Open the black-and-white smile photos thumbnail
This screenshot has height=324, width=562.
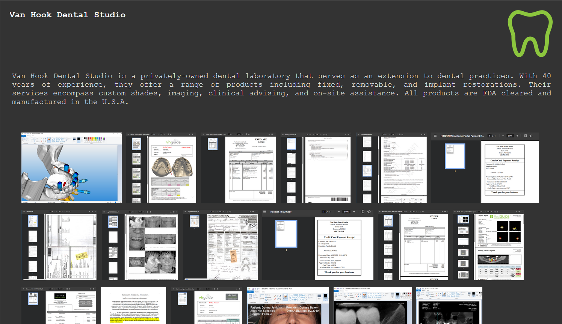click(140, 245)
